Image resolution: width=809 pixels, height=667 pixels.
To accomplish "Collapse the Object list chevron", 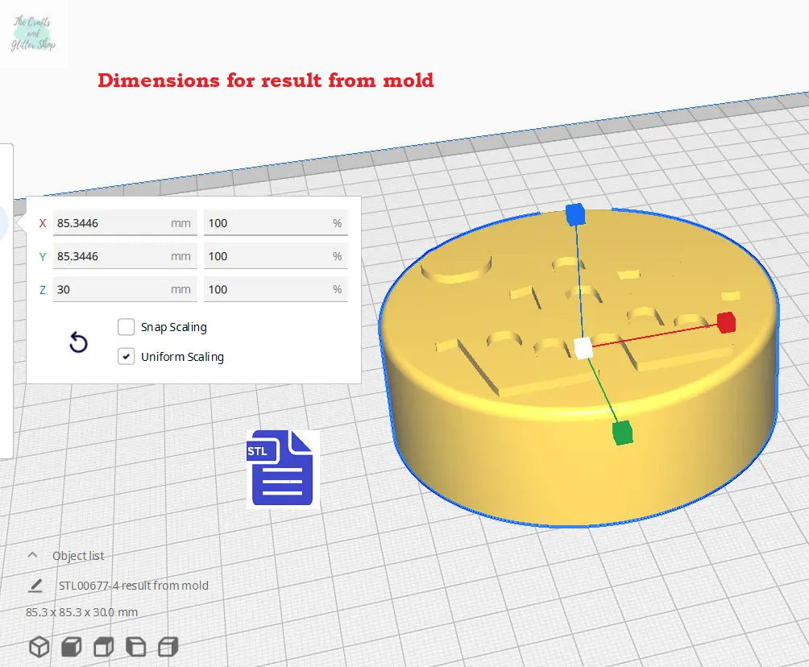I will (x=33, y=555).
